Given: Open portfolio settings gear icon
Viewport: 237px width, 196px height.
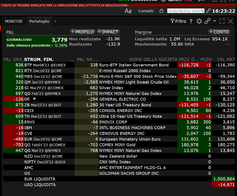Looking at the screenshot, I should 199,21.
